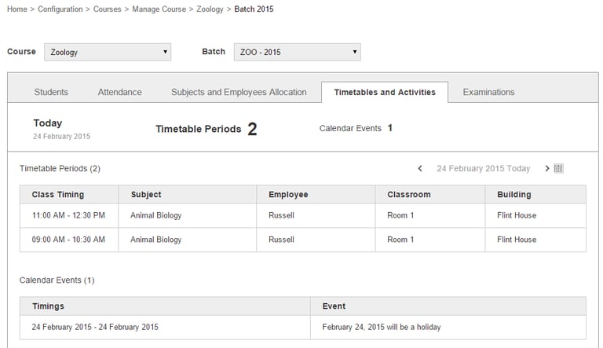The width and height of the screenshot is (603, 348).
Task: Open Manage Course breadcrumb link
Action: [159, 9]
